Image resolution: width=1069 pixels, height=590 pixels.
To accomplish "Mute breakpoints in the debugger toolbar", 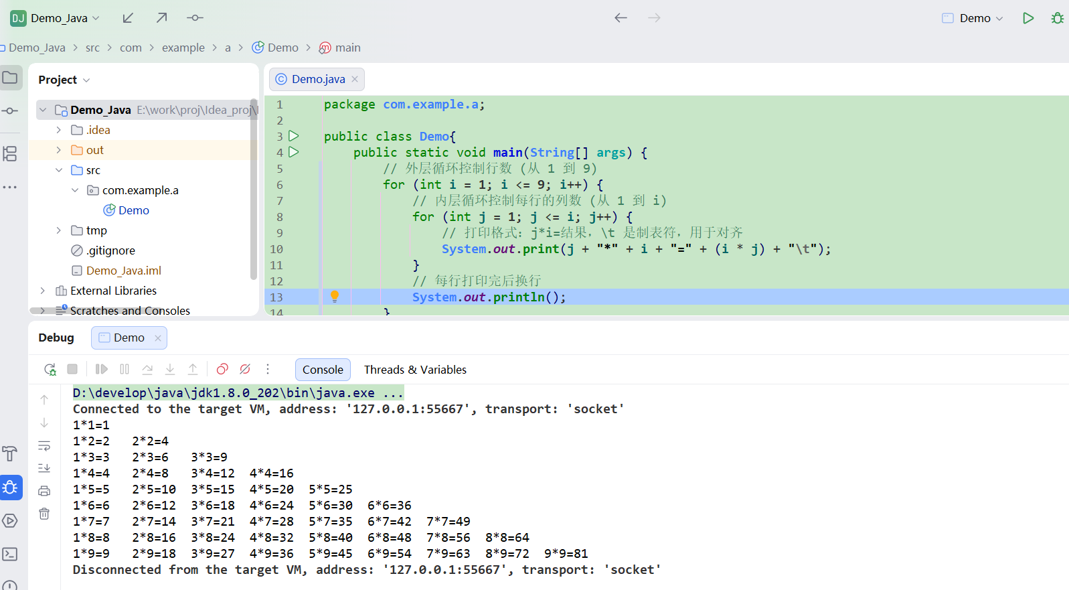I will [x=245, y=369].
